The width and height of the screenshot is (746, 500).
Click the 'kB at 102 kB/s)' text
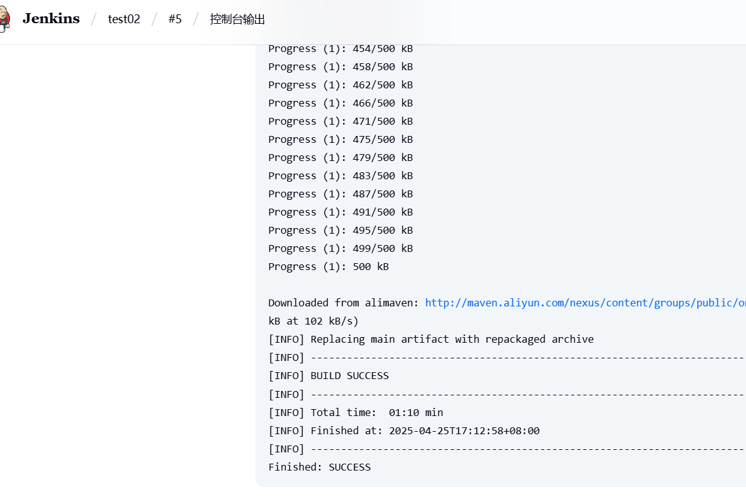(313, 321)
